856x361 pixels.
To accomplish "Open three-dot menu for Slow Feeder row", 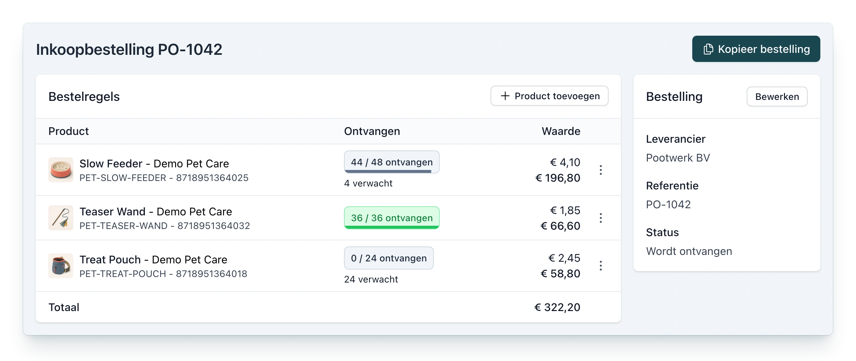I will pos(600,170).
